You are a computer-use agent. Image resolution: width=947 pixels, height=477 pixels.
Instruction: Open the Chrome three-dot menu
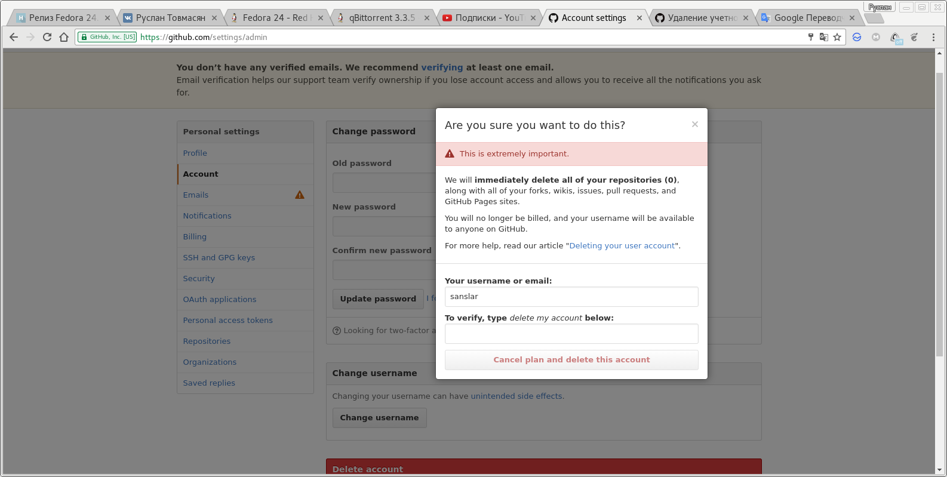click(x=933, y=37)
